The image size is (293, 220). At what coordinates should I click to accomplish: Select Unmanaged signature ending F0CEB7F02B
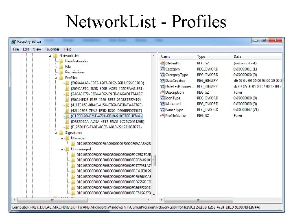tap(114, 155)
